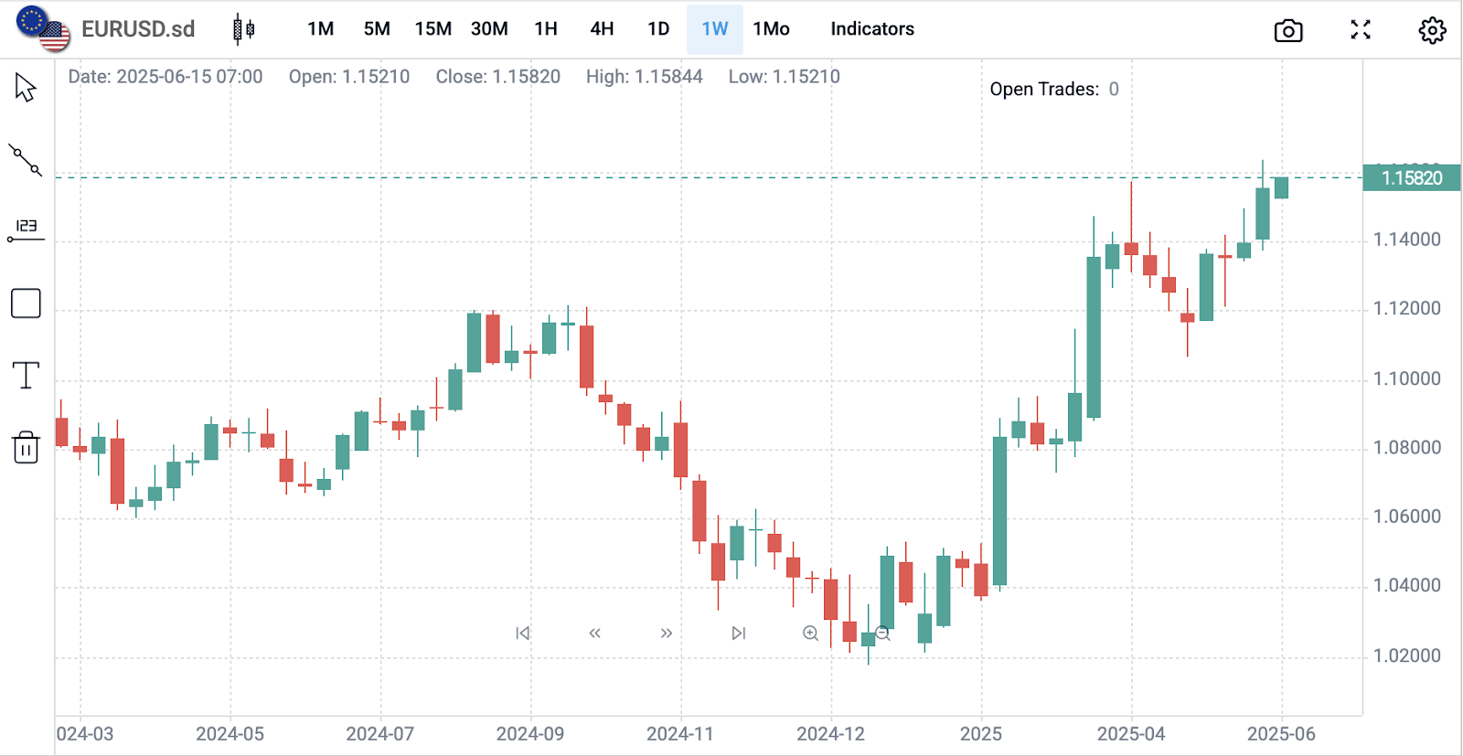Click the 2024-09 time axis label
Screen dimensions: 1463x756
(530, 734)
